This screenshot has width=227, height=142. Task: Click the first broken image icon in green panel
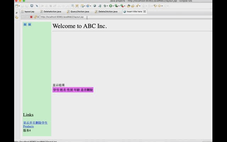tap(25, 24)
